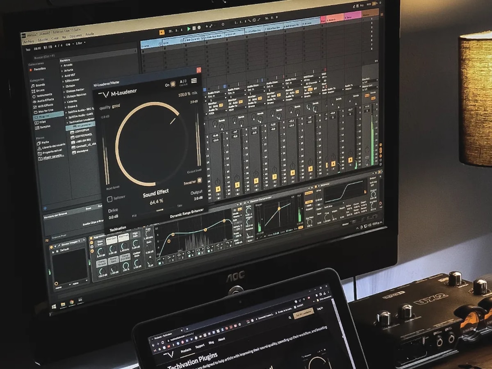The image size is (492, 369).
Task: Start playback with the green Play button
Action: (x=189, y=29)
